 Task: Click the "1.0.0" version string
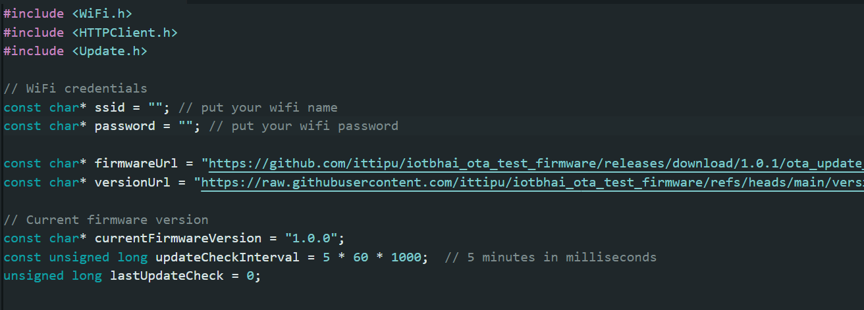click(311, 238)
